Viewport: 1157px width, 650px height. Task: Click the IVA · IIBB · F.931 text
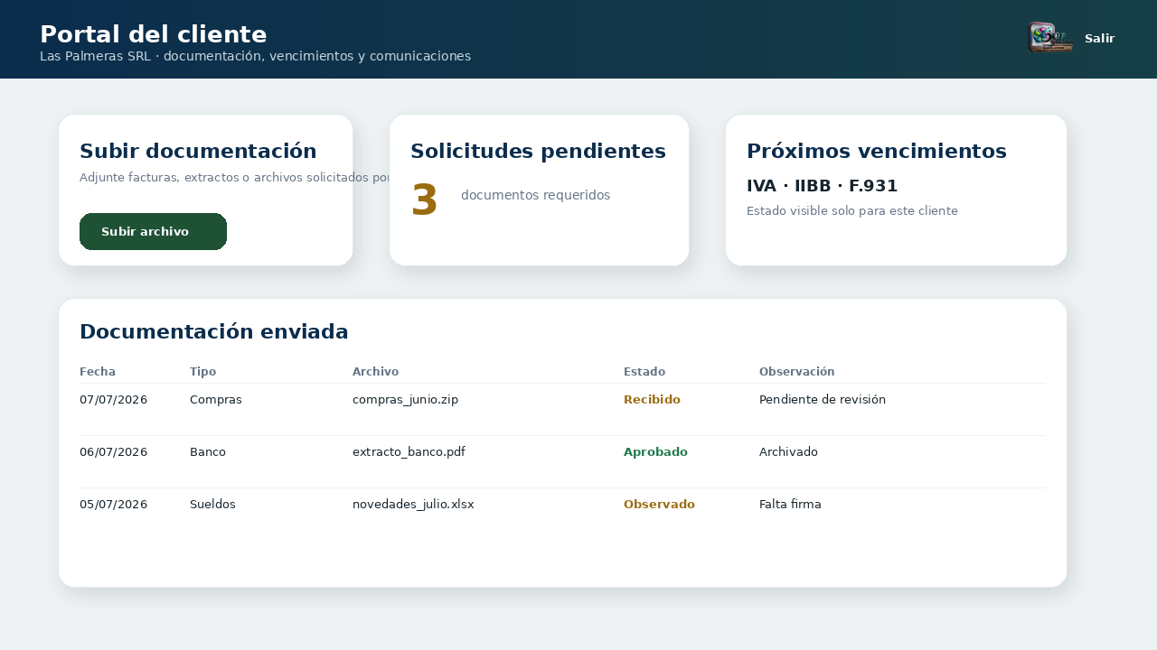pos(822,186)
